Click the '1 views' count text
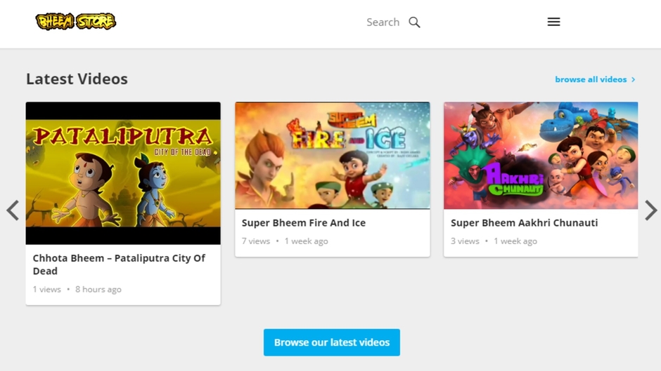 click(x=47, y=290)
